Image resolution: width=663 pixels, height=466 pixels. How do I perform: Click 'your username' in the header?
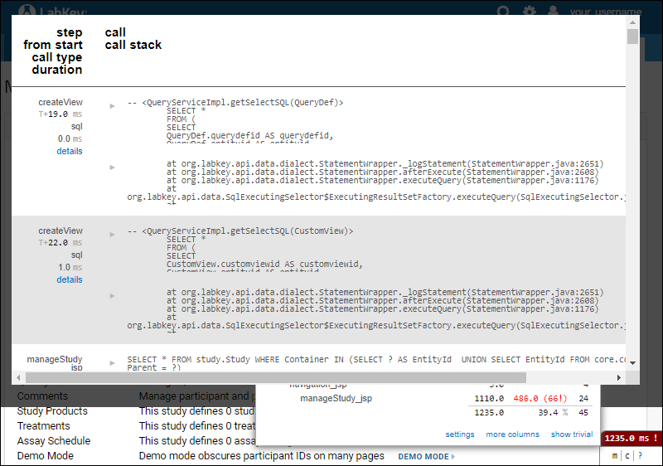pyautogui.click(x=606, y=12)
